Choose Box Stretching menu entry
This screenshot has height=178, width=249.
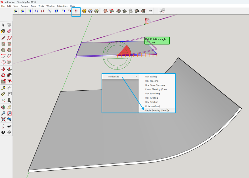152,94
